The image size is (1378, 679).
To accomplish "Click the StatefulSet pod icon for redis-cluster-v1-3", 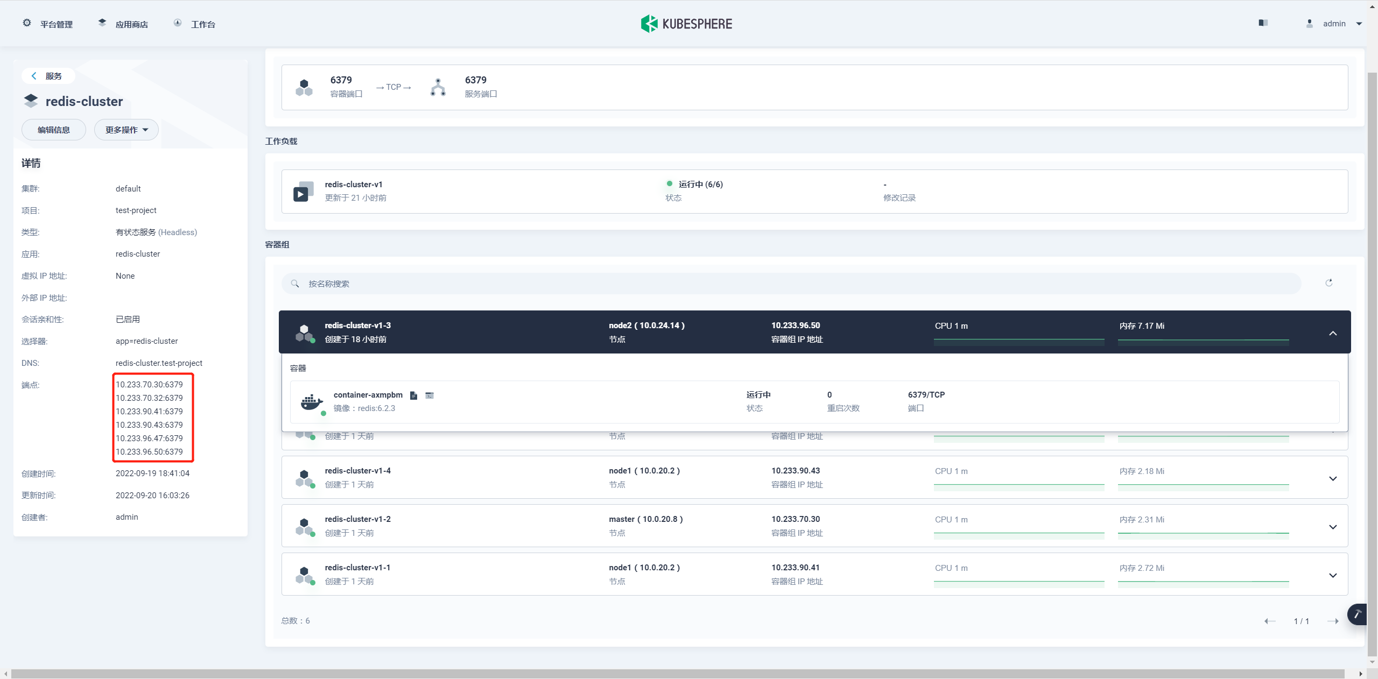I will coord(306,332).
